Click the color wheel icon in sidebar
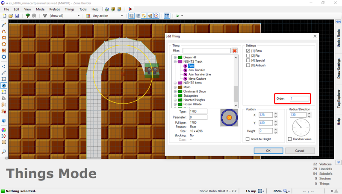The height and width of the screenshot is (194, 342). [x=4, y=130]
